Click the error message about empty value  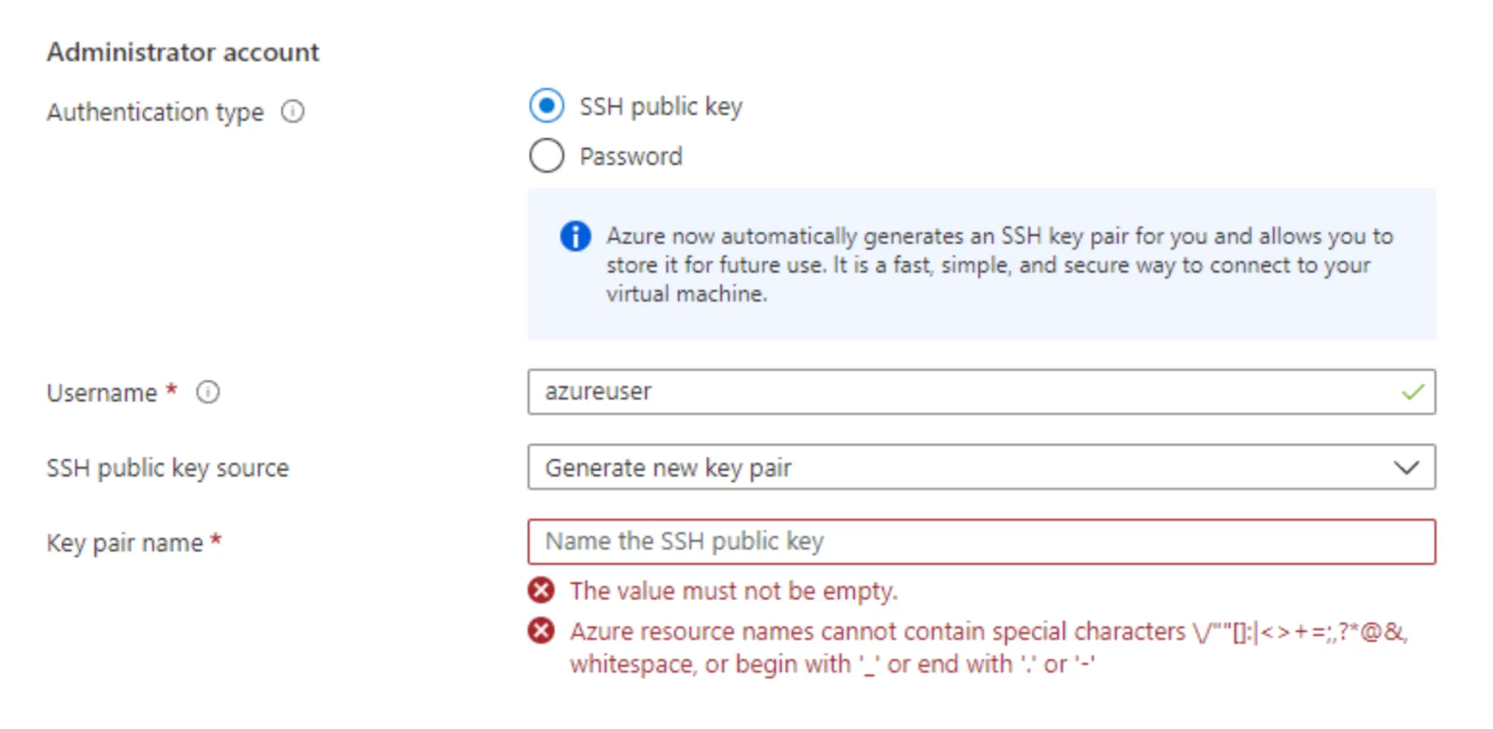click(734, 590)
